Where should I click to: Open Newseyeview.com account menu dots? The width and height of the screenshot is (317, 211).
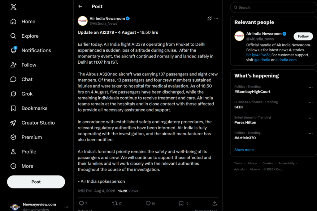(x=66, y=207)
